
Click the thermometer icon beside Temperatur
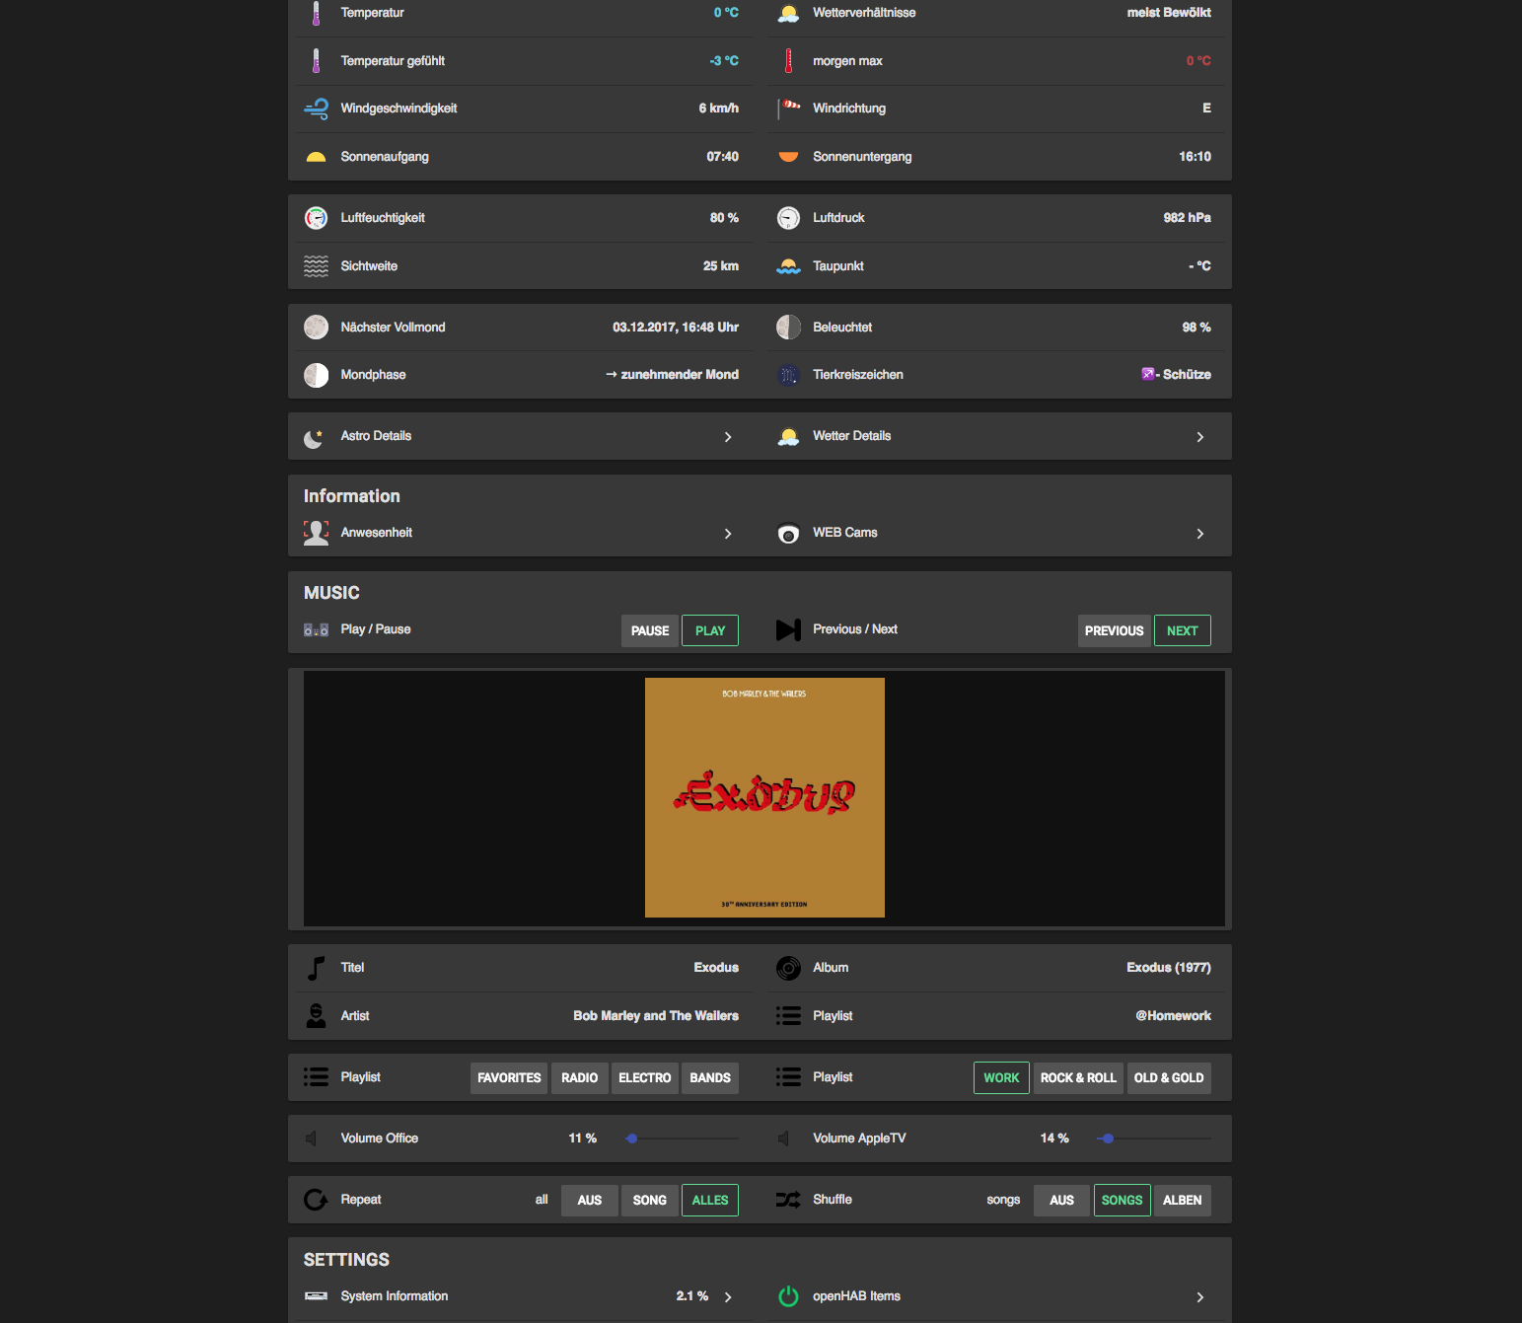316,13
